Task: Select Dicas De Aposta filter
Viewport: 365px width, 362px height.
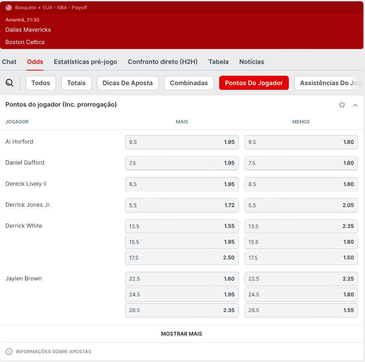Action: point(128,83)
